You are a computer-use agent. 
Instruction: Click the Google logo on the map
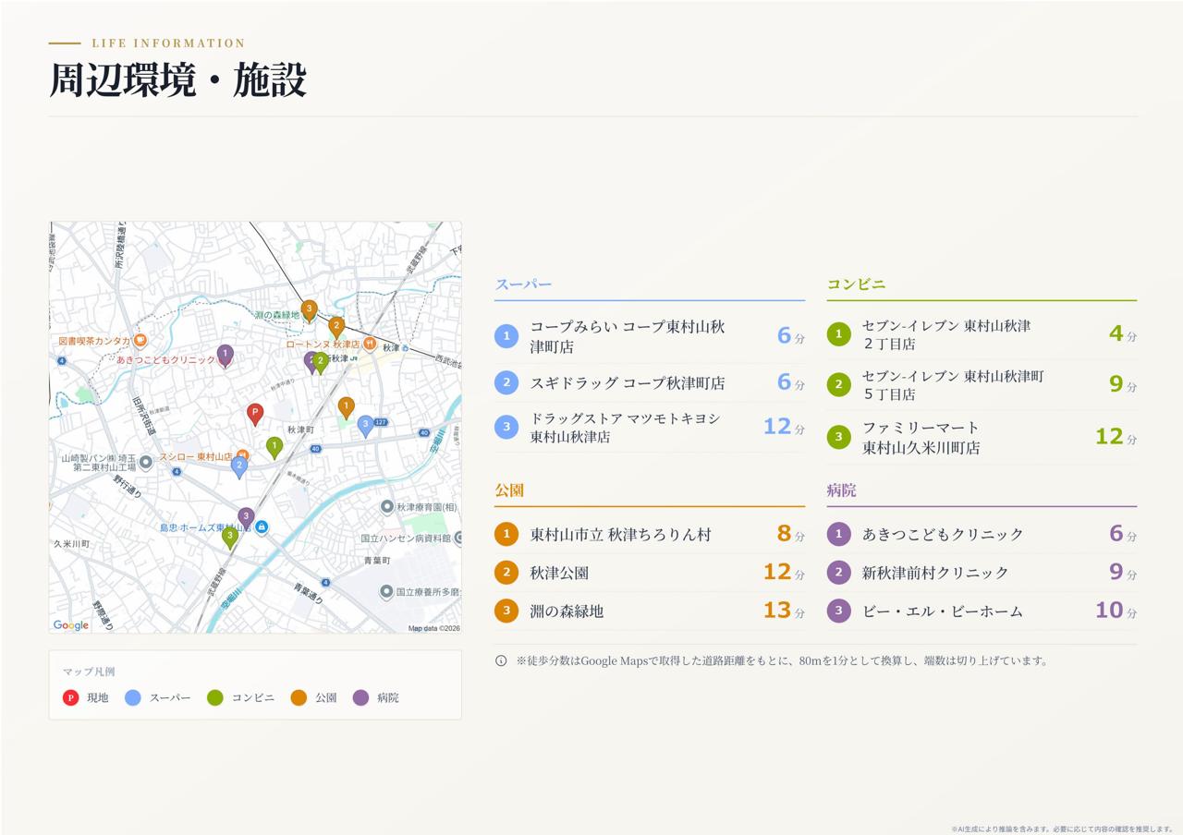71,625
